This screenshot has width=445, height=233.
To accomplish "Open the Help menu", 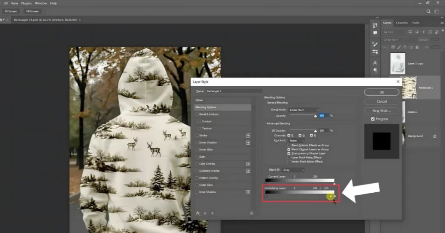I will (x=53, y=3).
